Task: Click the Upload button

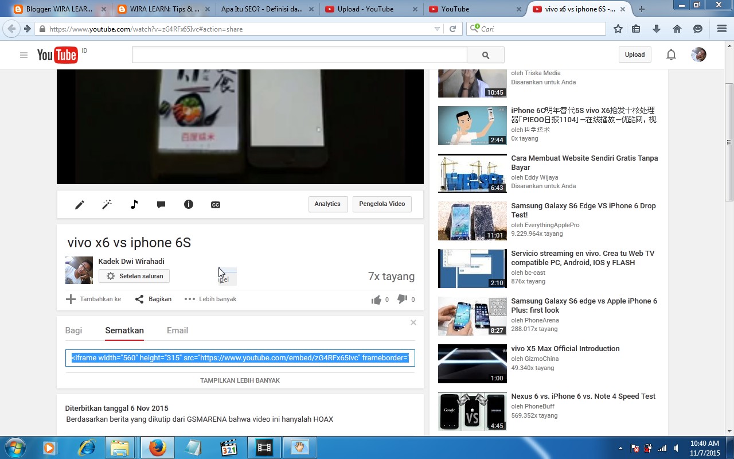Action: pos(635,55)
